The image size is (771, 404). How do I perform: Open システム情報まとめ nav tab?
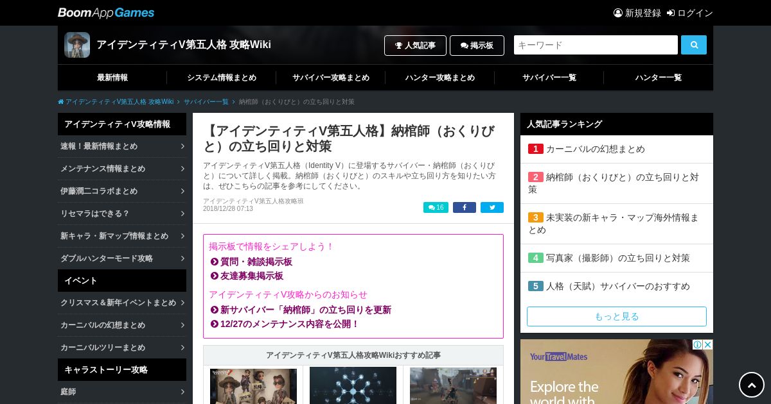tap(222, 78)
